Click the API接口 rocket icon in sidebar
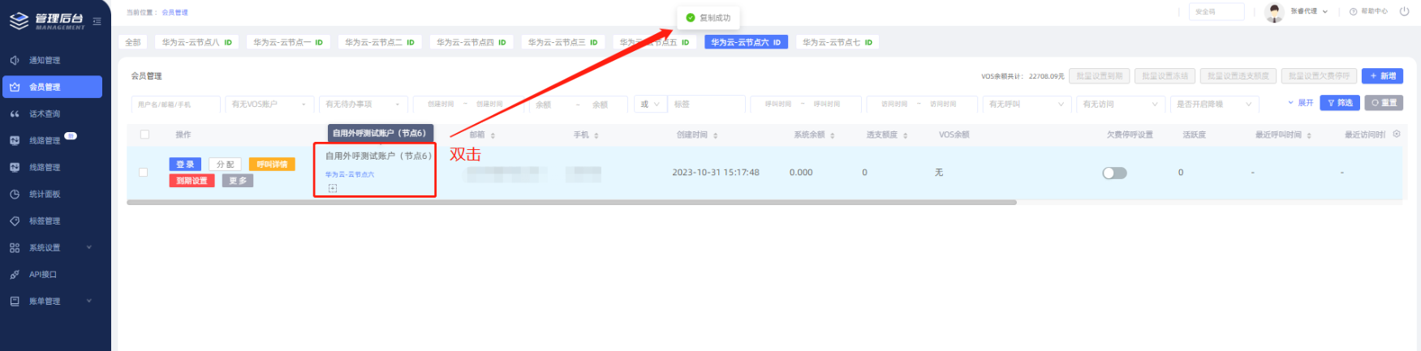Viewport: 1421px width, 351px height. [15, 274]
